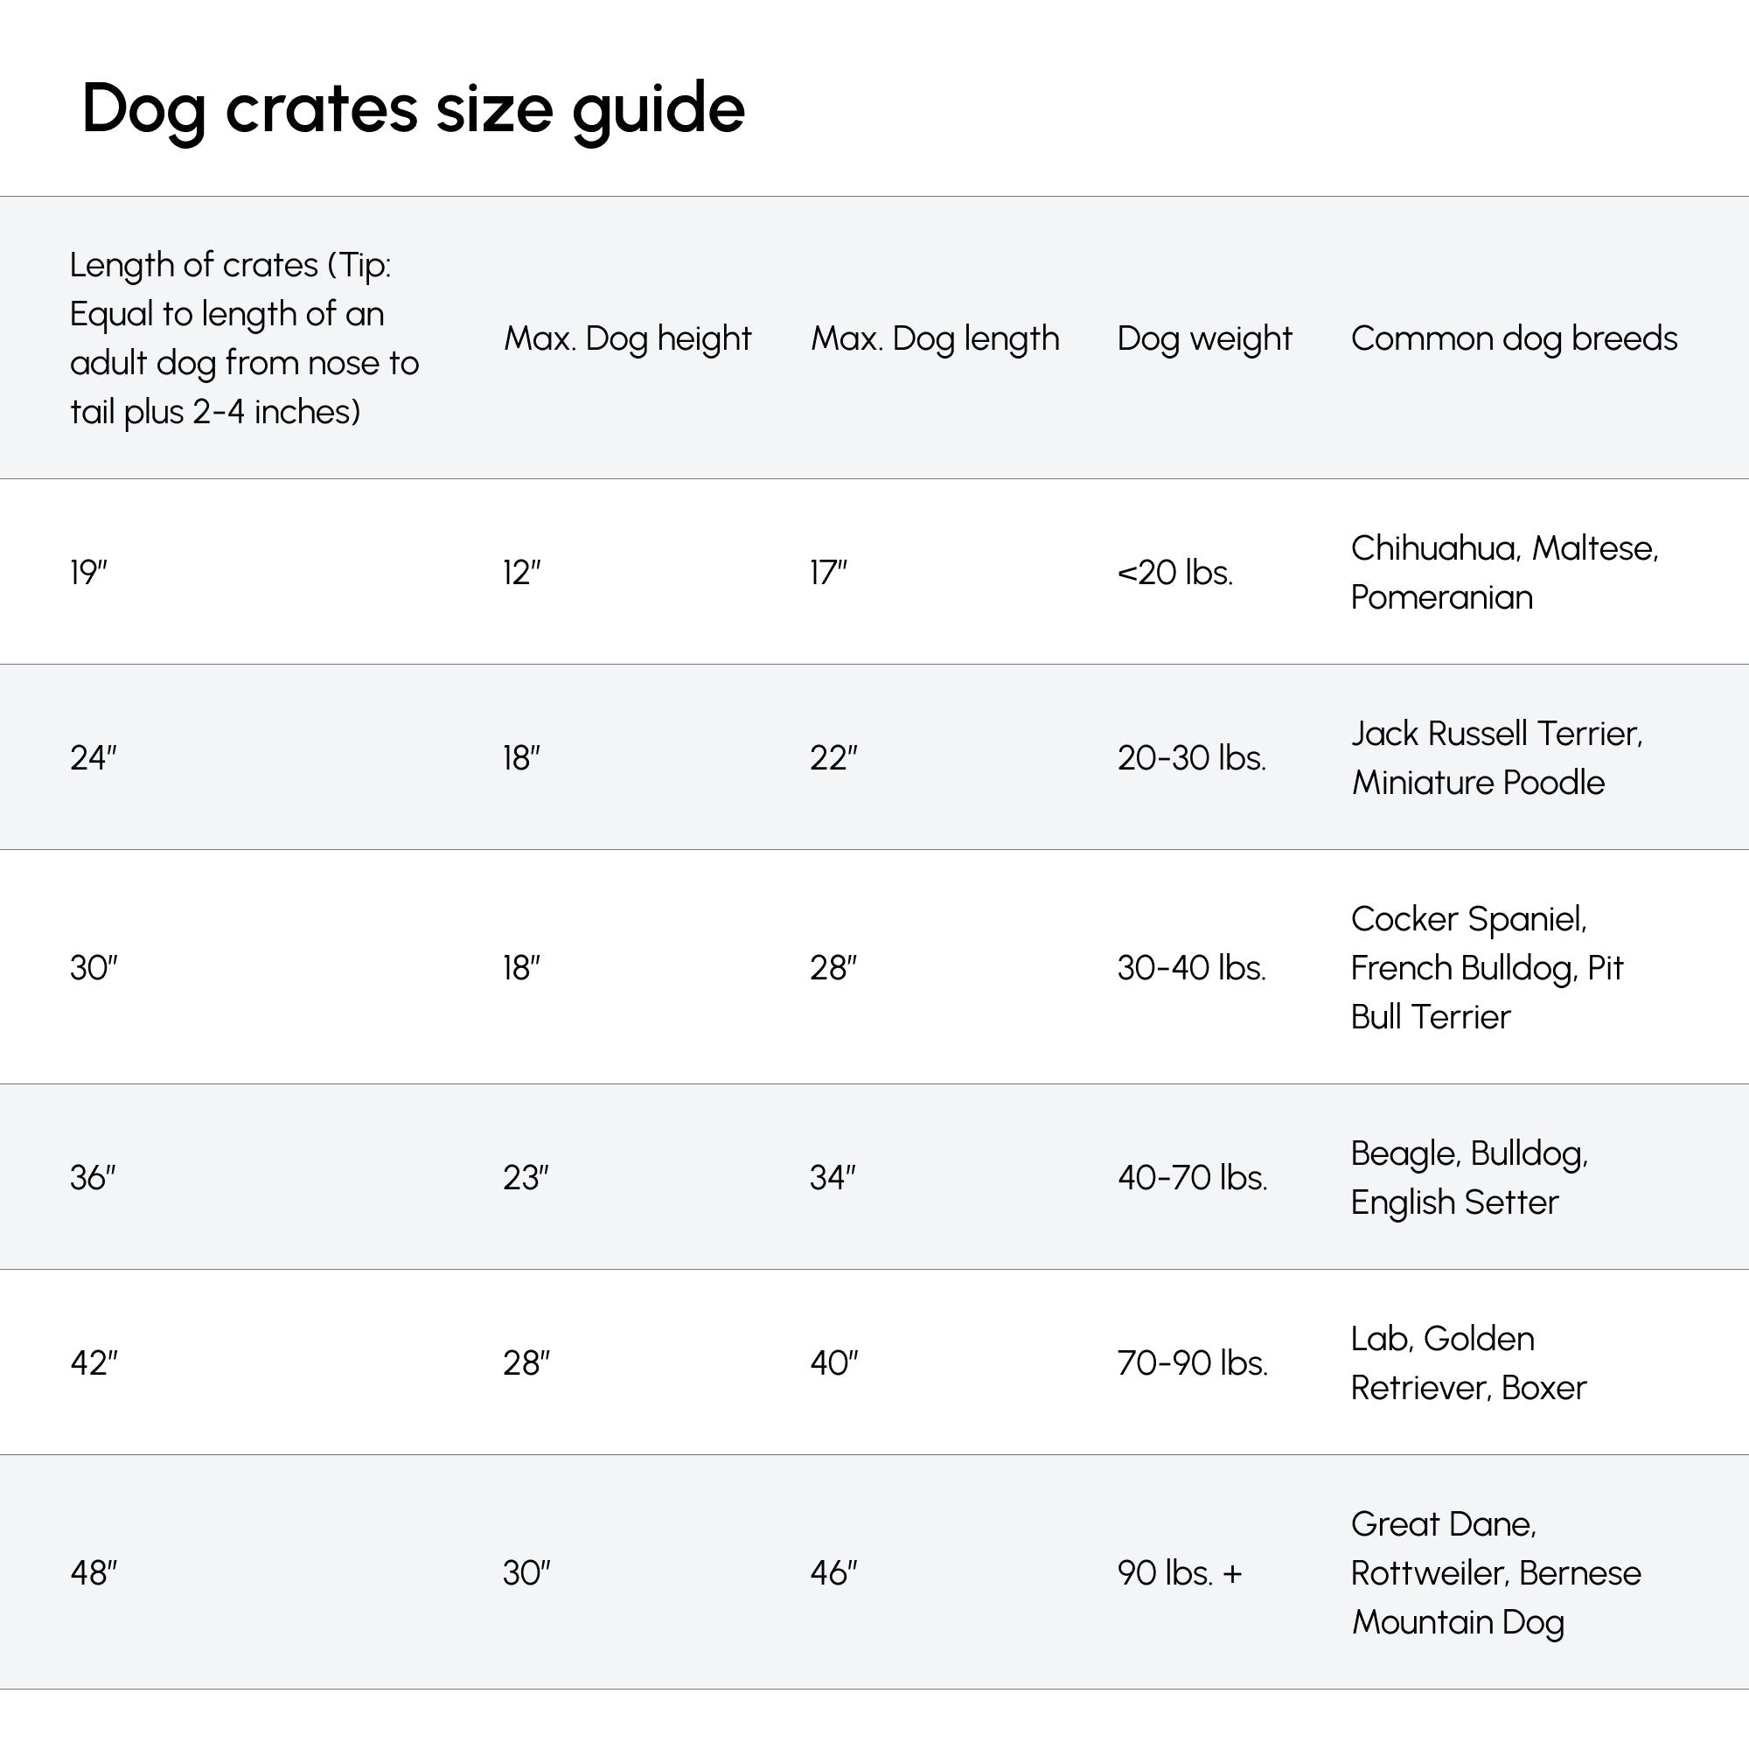Select the 36" crate length cell
Viewport: 1749px width, 1749px height.
click(94, 1178)
